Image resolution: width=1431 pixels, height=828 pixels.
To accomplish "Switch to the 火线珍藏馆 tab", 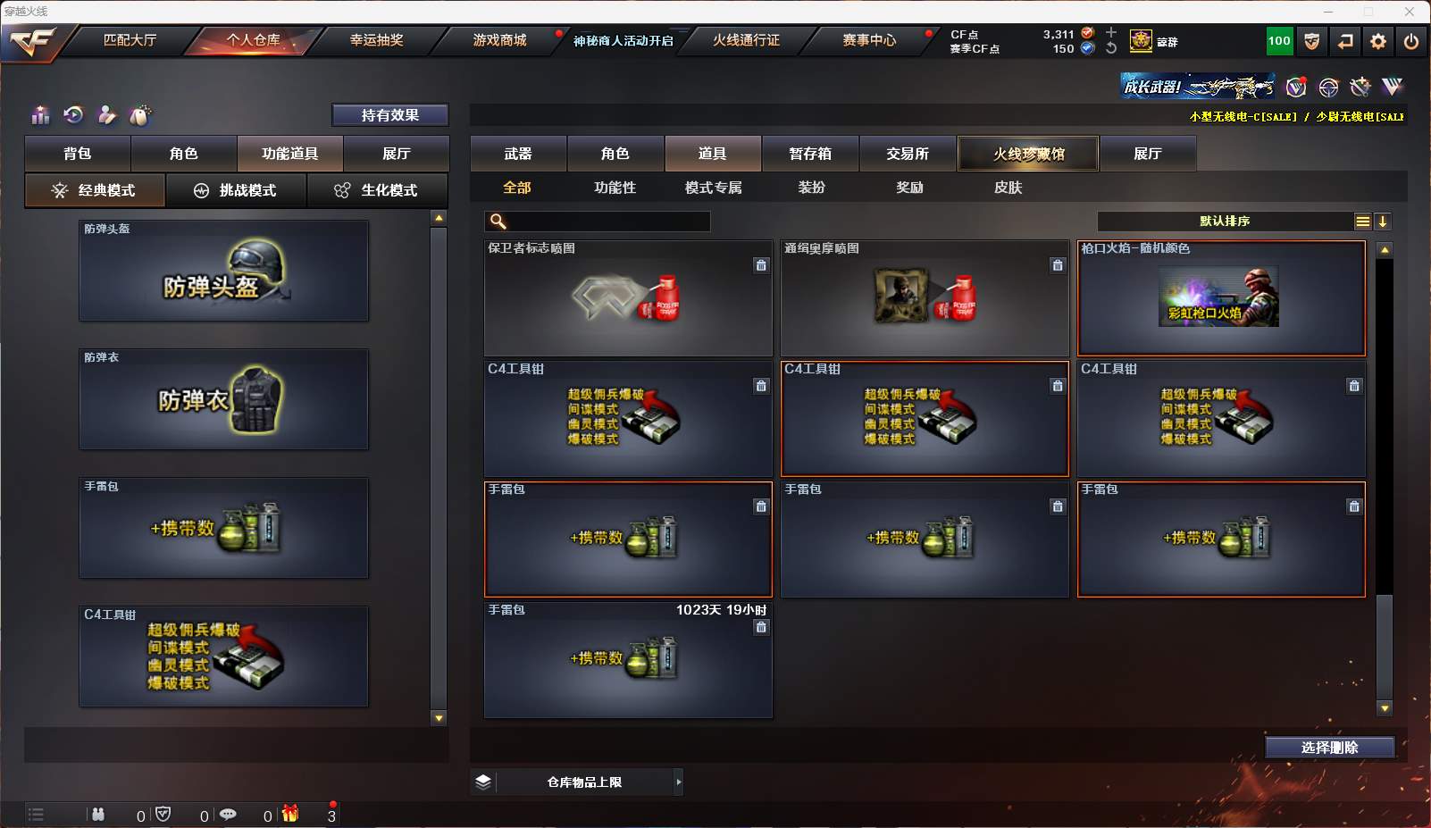I will [1029, 154].
